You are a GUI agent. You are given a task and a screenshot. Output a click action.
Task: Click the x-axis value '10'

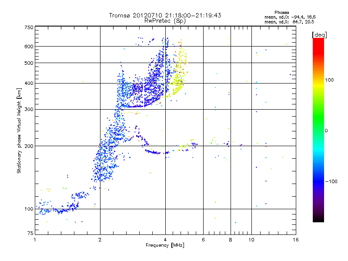point(251,240)
